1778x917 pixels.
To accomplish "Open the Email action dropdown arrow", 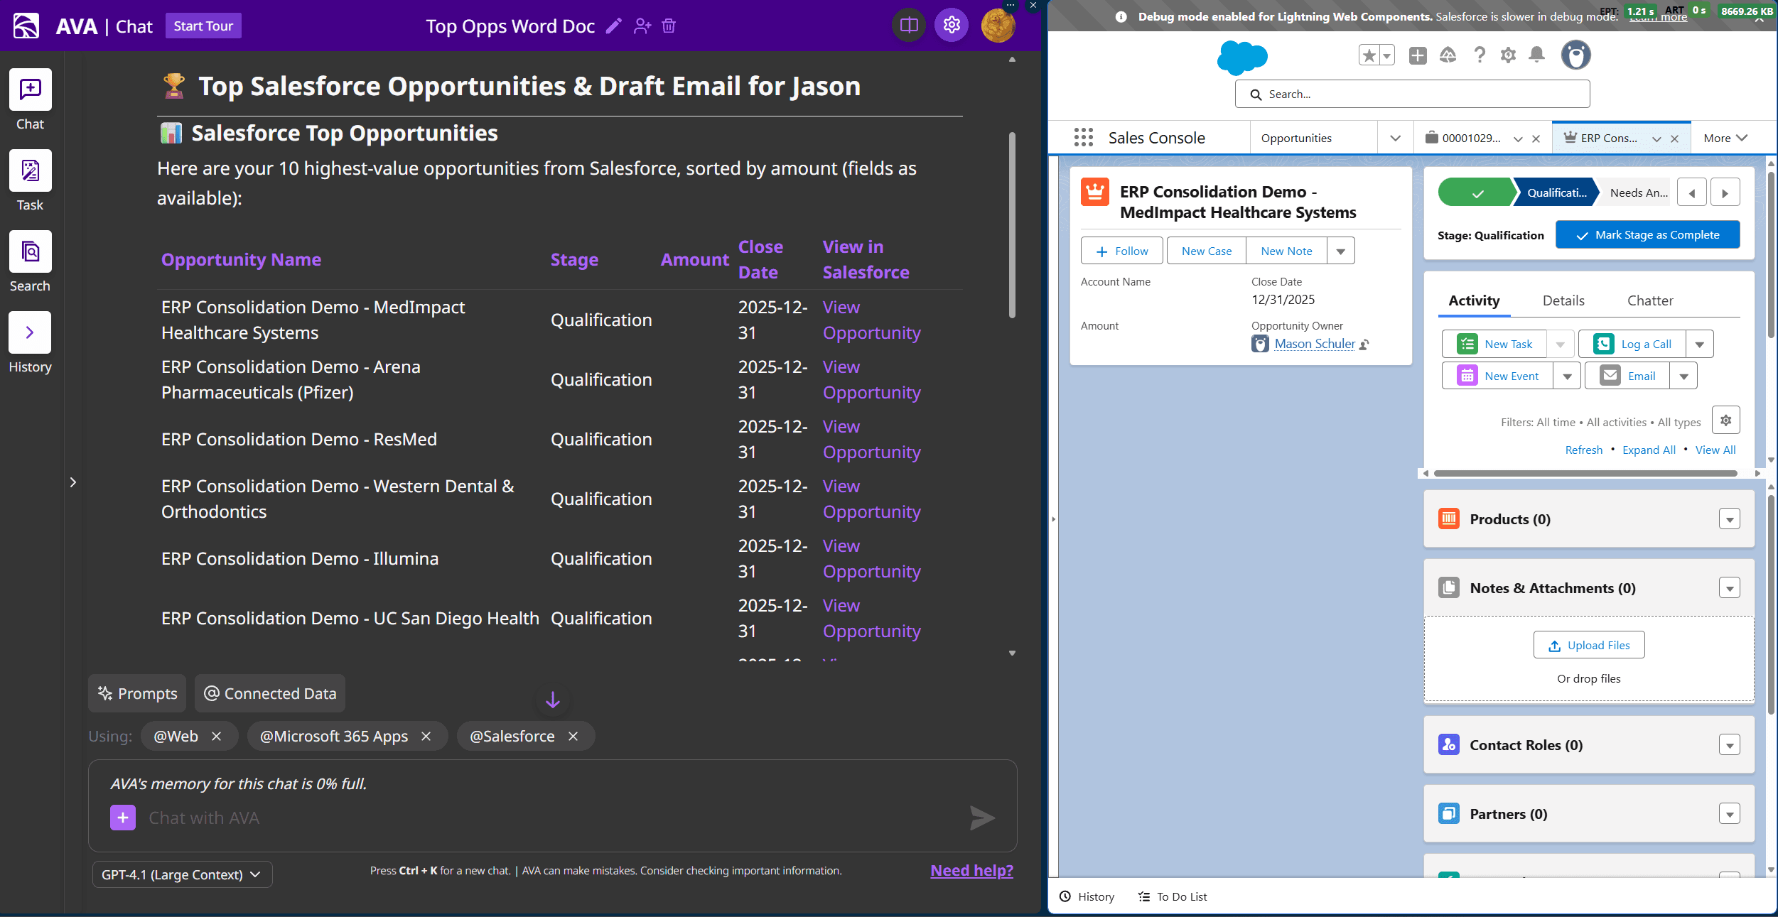I will click(x=1683, y=376).
